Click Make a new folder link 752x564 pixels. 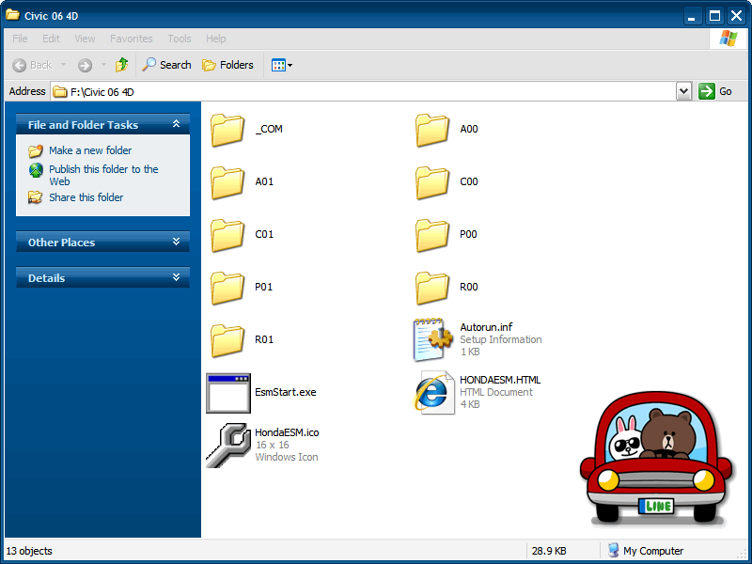click(90, 150)
